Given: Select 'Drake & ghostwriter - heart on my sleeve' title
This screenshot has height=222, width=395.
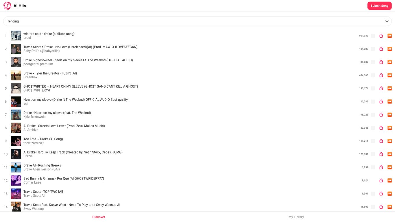Looking at the screenshot, I should click(78, 60).
